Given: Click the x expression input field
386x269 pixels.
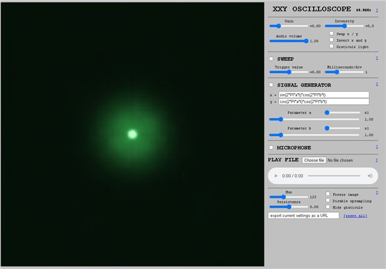Looking at the screenshot, I should [324, 95].
